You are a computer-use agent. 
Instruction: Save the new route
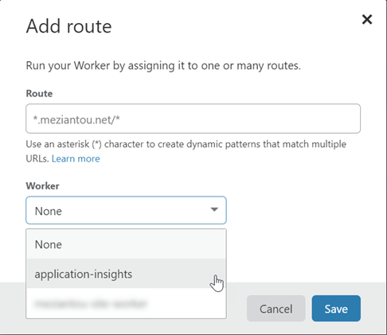[x=336, y=309]
